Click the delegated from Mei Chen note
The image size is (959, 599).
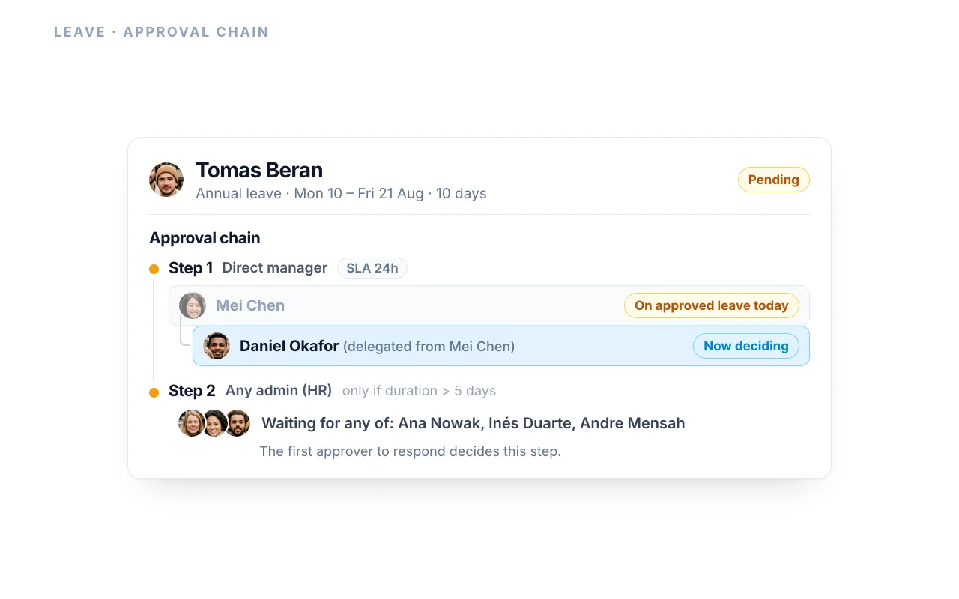tap(429, 347)
